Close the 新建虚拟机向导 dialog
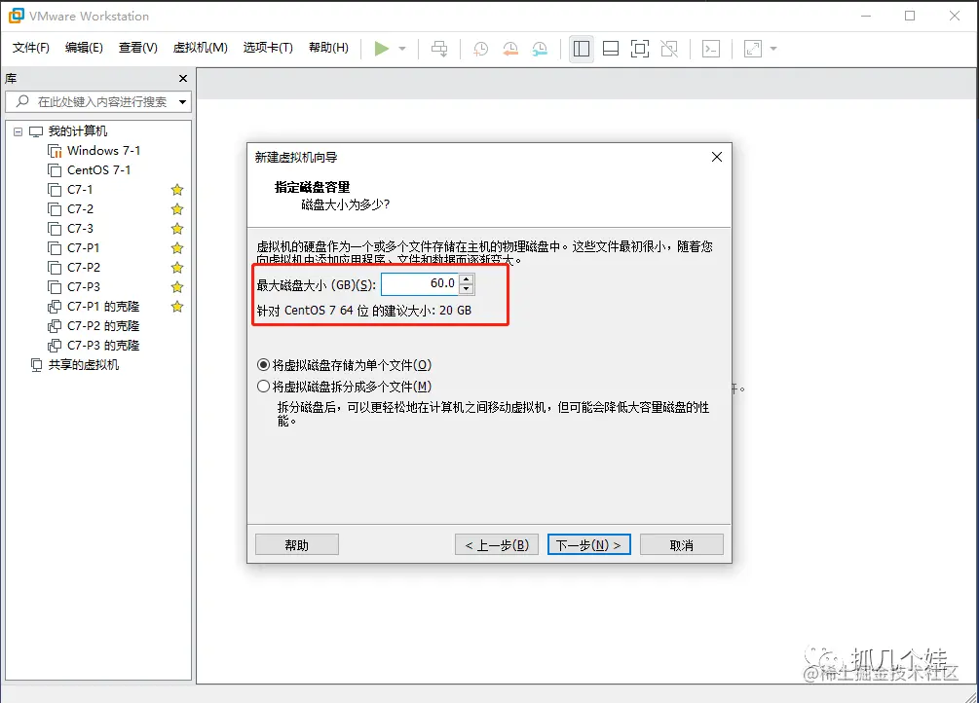The image size is (979, 703). tap(717, 157)
